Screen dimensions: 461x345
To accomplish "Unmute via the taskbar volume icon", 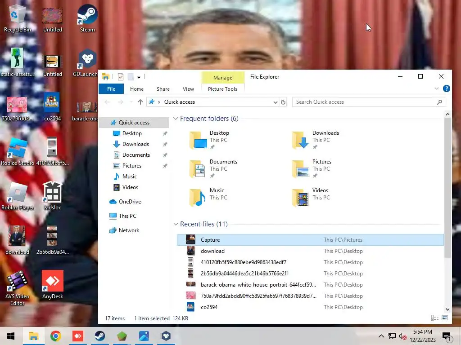I will click(x=402, y=336).
